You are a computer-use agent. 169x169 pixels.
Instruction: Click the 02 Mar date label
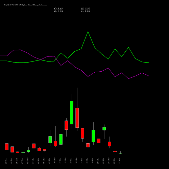coord(28,161)
